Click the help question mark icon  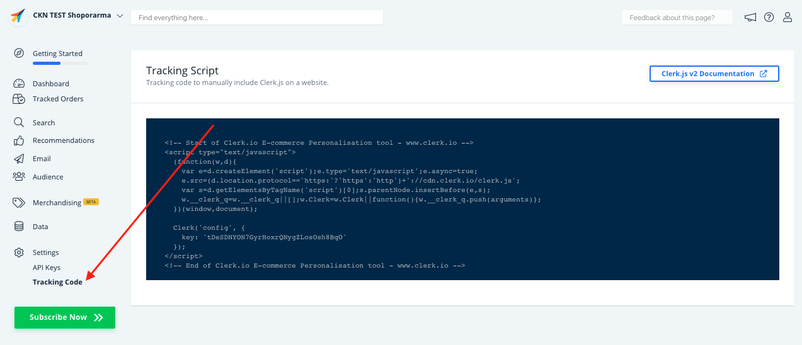(769, 18)
